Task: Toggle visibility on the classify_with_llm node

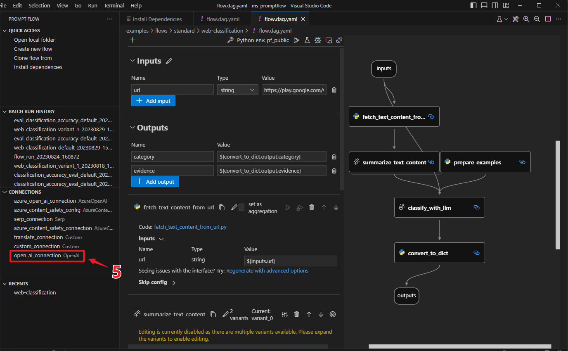Action: point(476,207)
